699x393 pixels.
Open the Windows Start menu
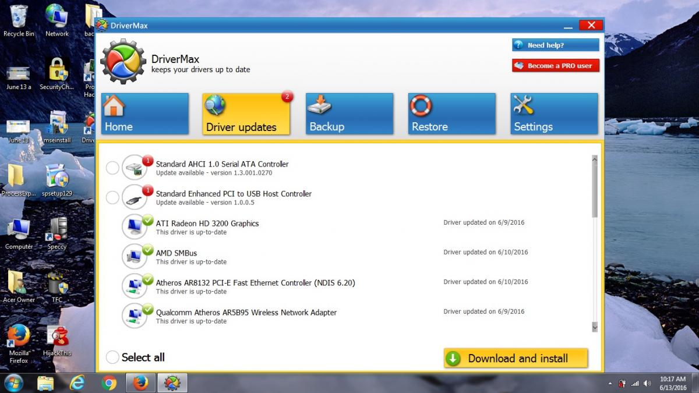pos(13,383)
